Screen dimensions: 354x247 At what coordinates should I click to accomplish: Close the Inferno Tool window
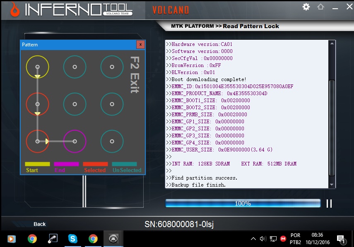tap(349, 7)
